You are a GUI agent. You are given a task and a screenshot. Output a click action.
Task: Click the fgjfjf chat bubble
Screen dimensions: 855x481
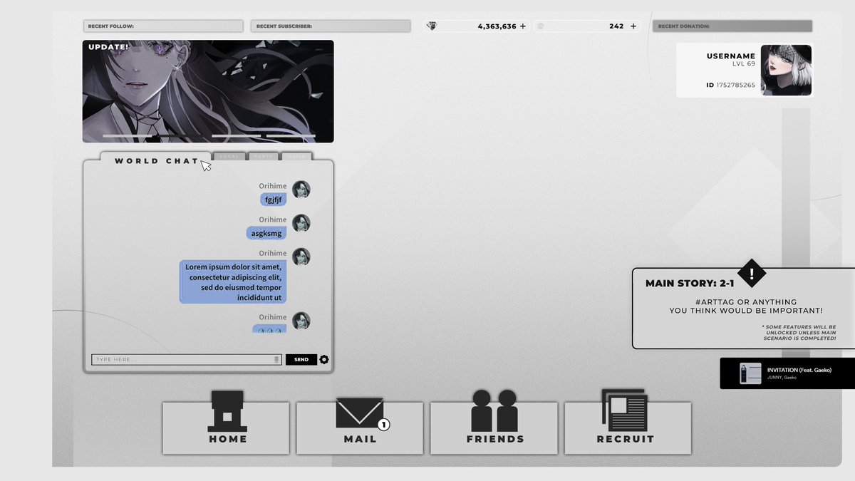(x=274, y=200)
